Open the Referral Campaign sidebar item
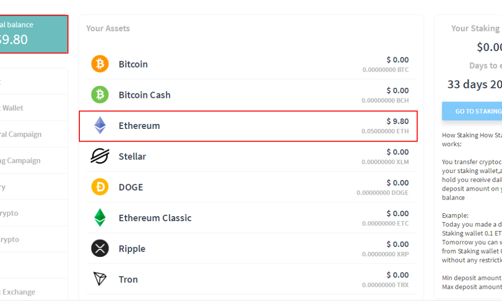This screenshot has width=502, height=301. (x=21, y=134)
